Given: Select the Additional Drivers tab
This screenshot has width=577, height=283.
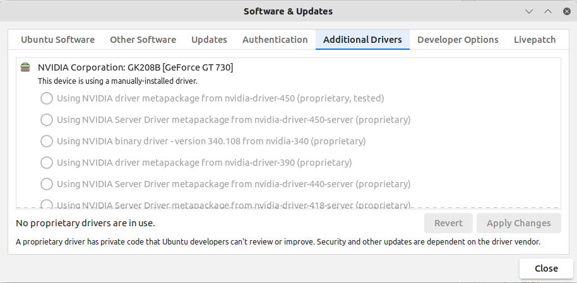Looking at the screenshot, I should 362,40.
